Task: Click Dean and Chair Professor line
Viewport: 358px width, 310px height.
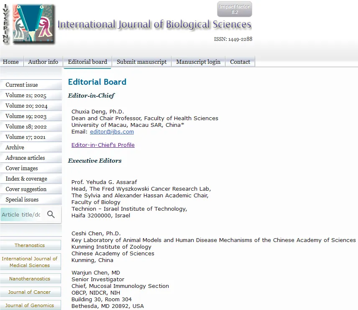Action: click(x=145, y=118)
